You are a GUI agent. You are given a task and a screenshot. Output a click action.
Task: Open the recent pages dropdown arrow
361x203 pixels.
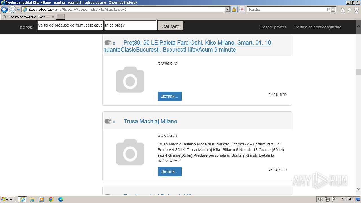(19, 10)
